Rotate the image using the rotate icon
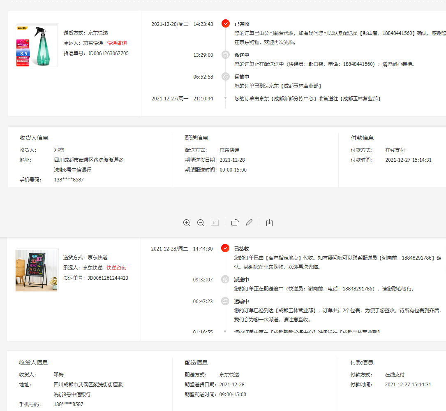 [x=235, y=222]
